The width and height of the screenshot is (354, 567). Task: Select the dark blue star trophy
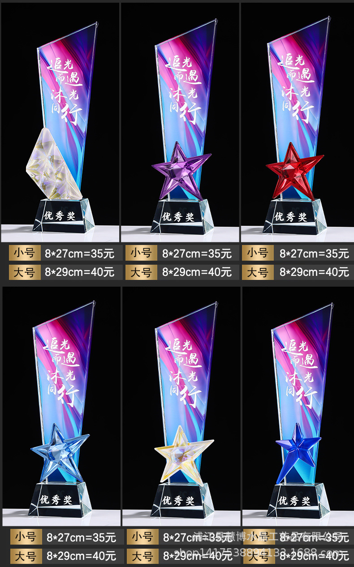click(x=298, y=407)
